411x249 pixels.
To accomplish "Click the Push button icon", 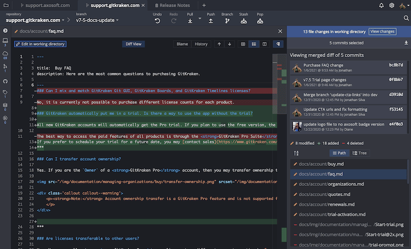I will pos(211,21).
